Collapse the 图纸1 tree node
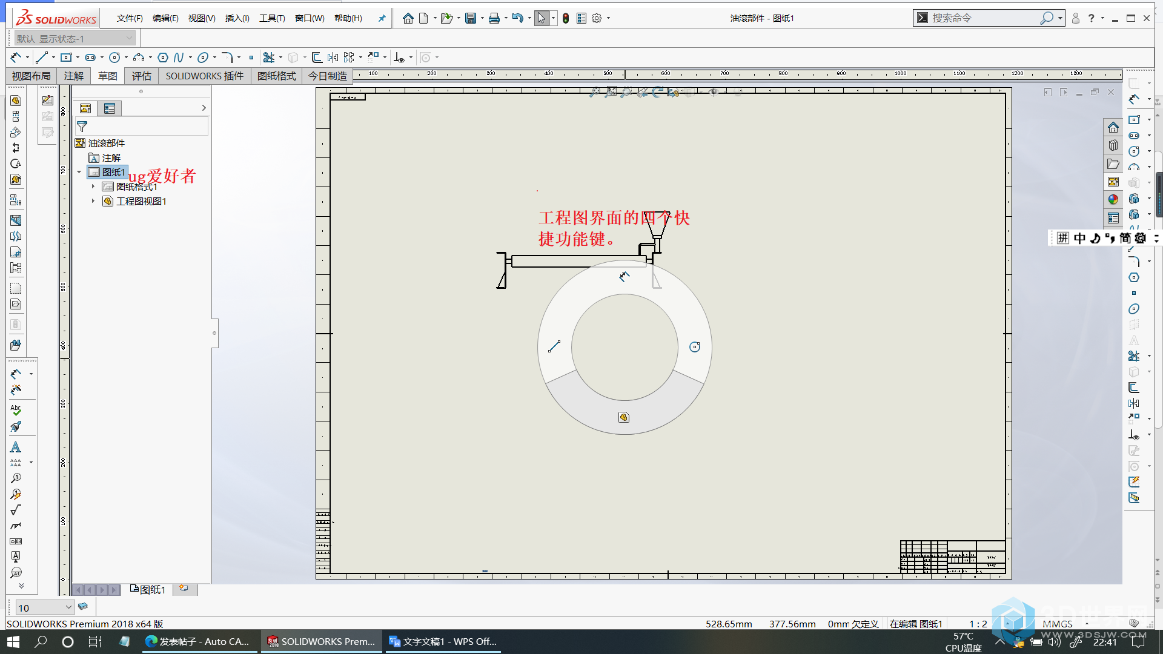Image resolution: width=1163 pixels, height=654 pixels. tap(79, 172)
